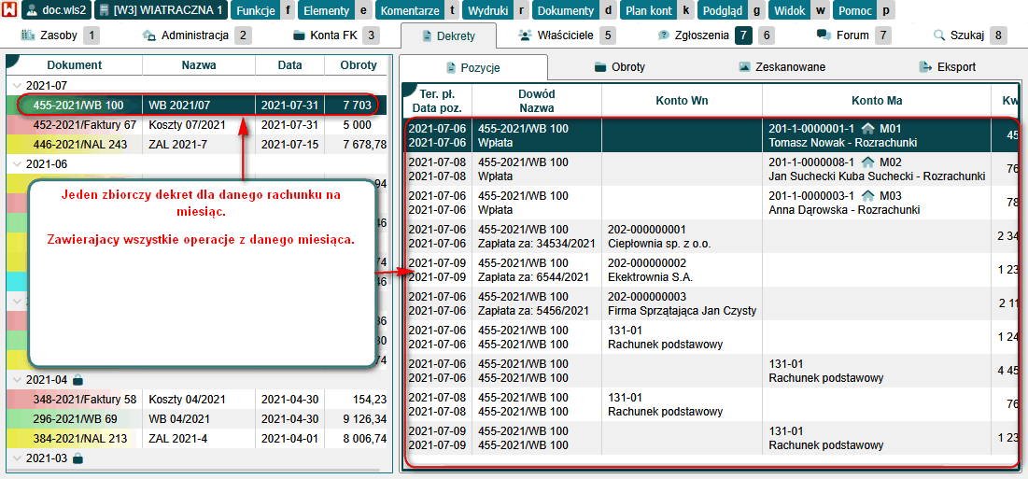This screenshot has height=479, width=1028.
Task: Open the Zeskanowane tab
Action: (x=781, y=67)
